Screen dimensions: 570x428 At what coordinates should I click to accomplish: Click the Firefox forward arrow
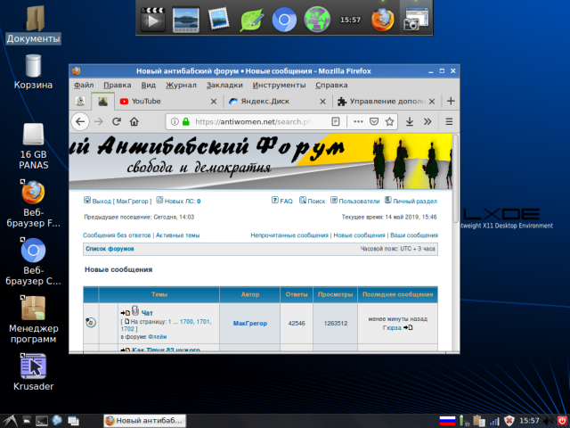pyautogui.click(x=99, y=121)
